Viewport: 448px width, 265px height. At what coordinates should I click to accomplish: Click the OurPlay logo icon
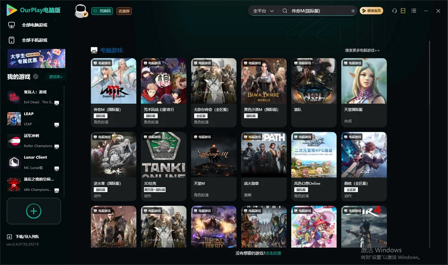12,10
